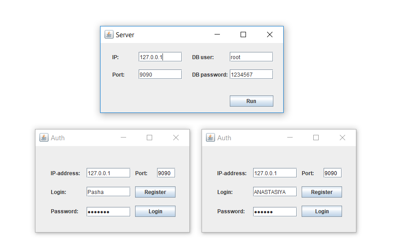This screenshot has width=408, height=250.
Task: Click 'Port:' label in the ANASTASIYA Auth window
Action: point(308,173)
